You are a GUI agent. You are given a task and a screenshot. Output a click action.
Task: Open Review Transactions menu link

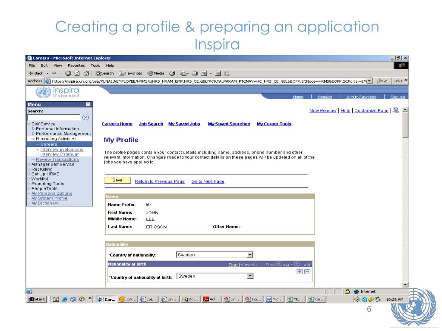click(x=57, y=159)
